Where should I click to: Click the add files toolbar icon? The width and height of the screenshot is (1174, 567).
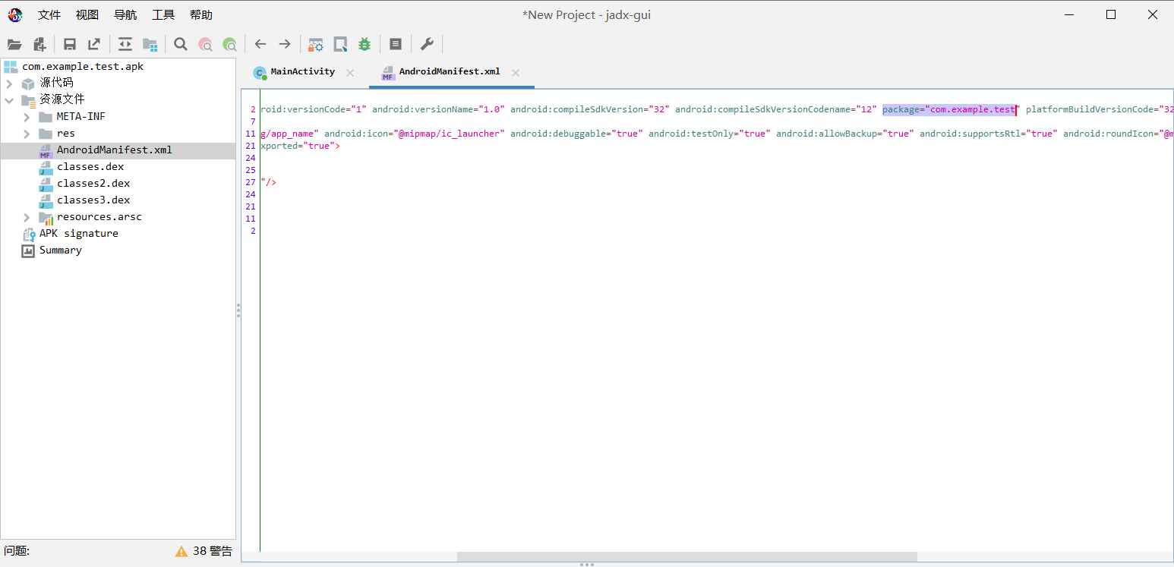click(x=39, y=44)
